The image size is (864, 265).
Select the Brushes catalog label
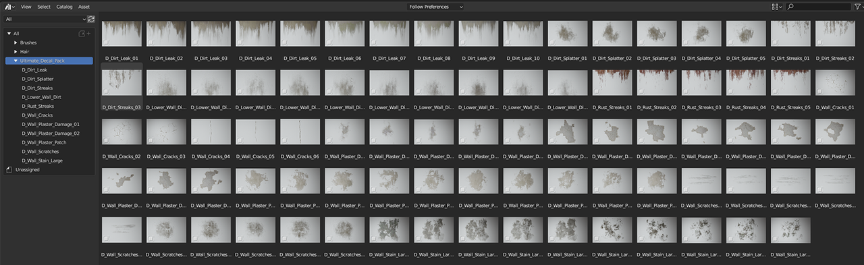[28, 42]
